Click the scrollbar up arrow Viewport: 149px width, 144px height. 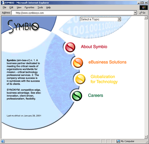pyautogui.click(x=146, y=18)
